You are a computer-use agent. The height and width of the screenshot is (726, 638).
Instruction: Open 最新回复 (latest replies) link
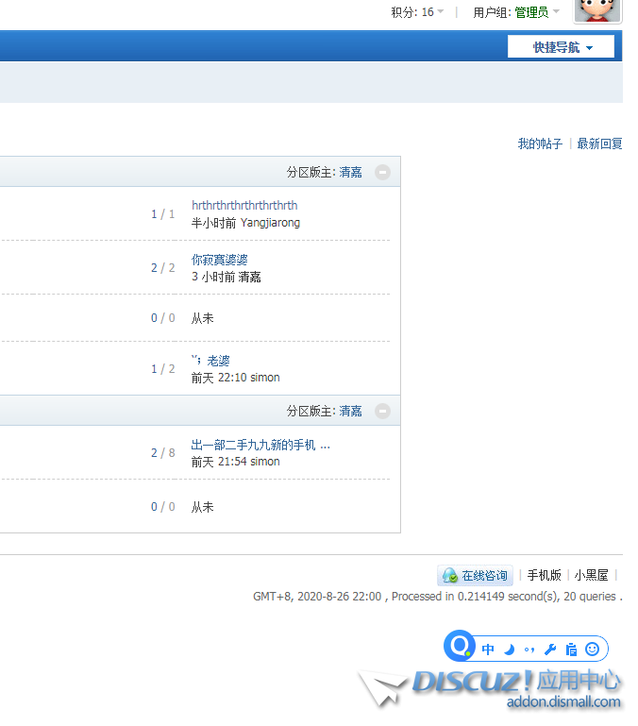(x=599, y=144)
